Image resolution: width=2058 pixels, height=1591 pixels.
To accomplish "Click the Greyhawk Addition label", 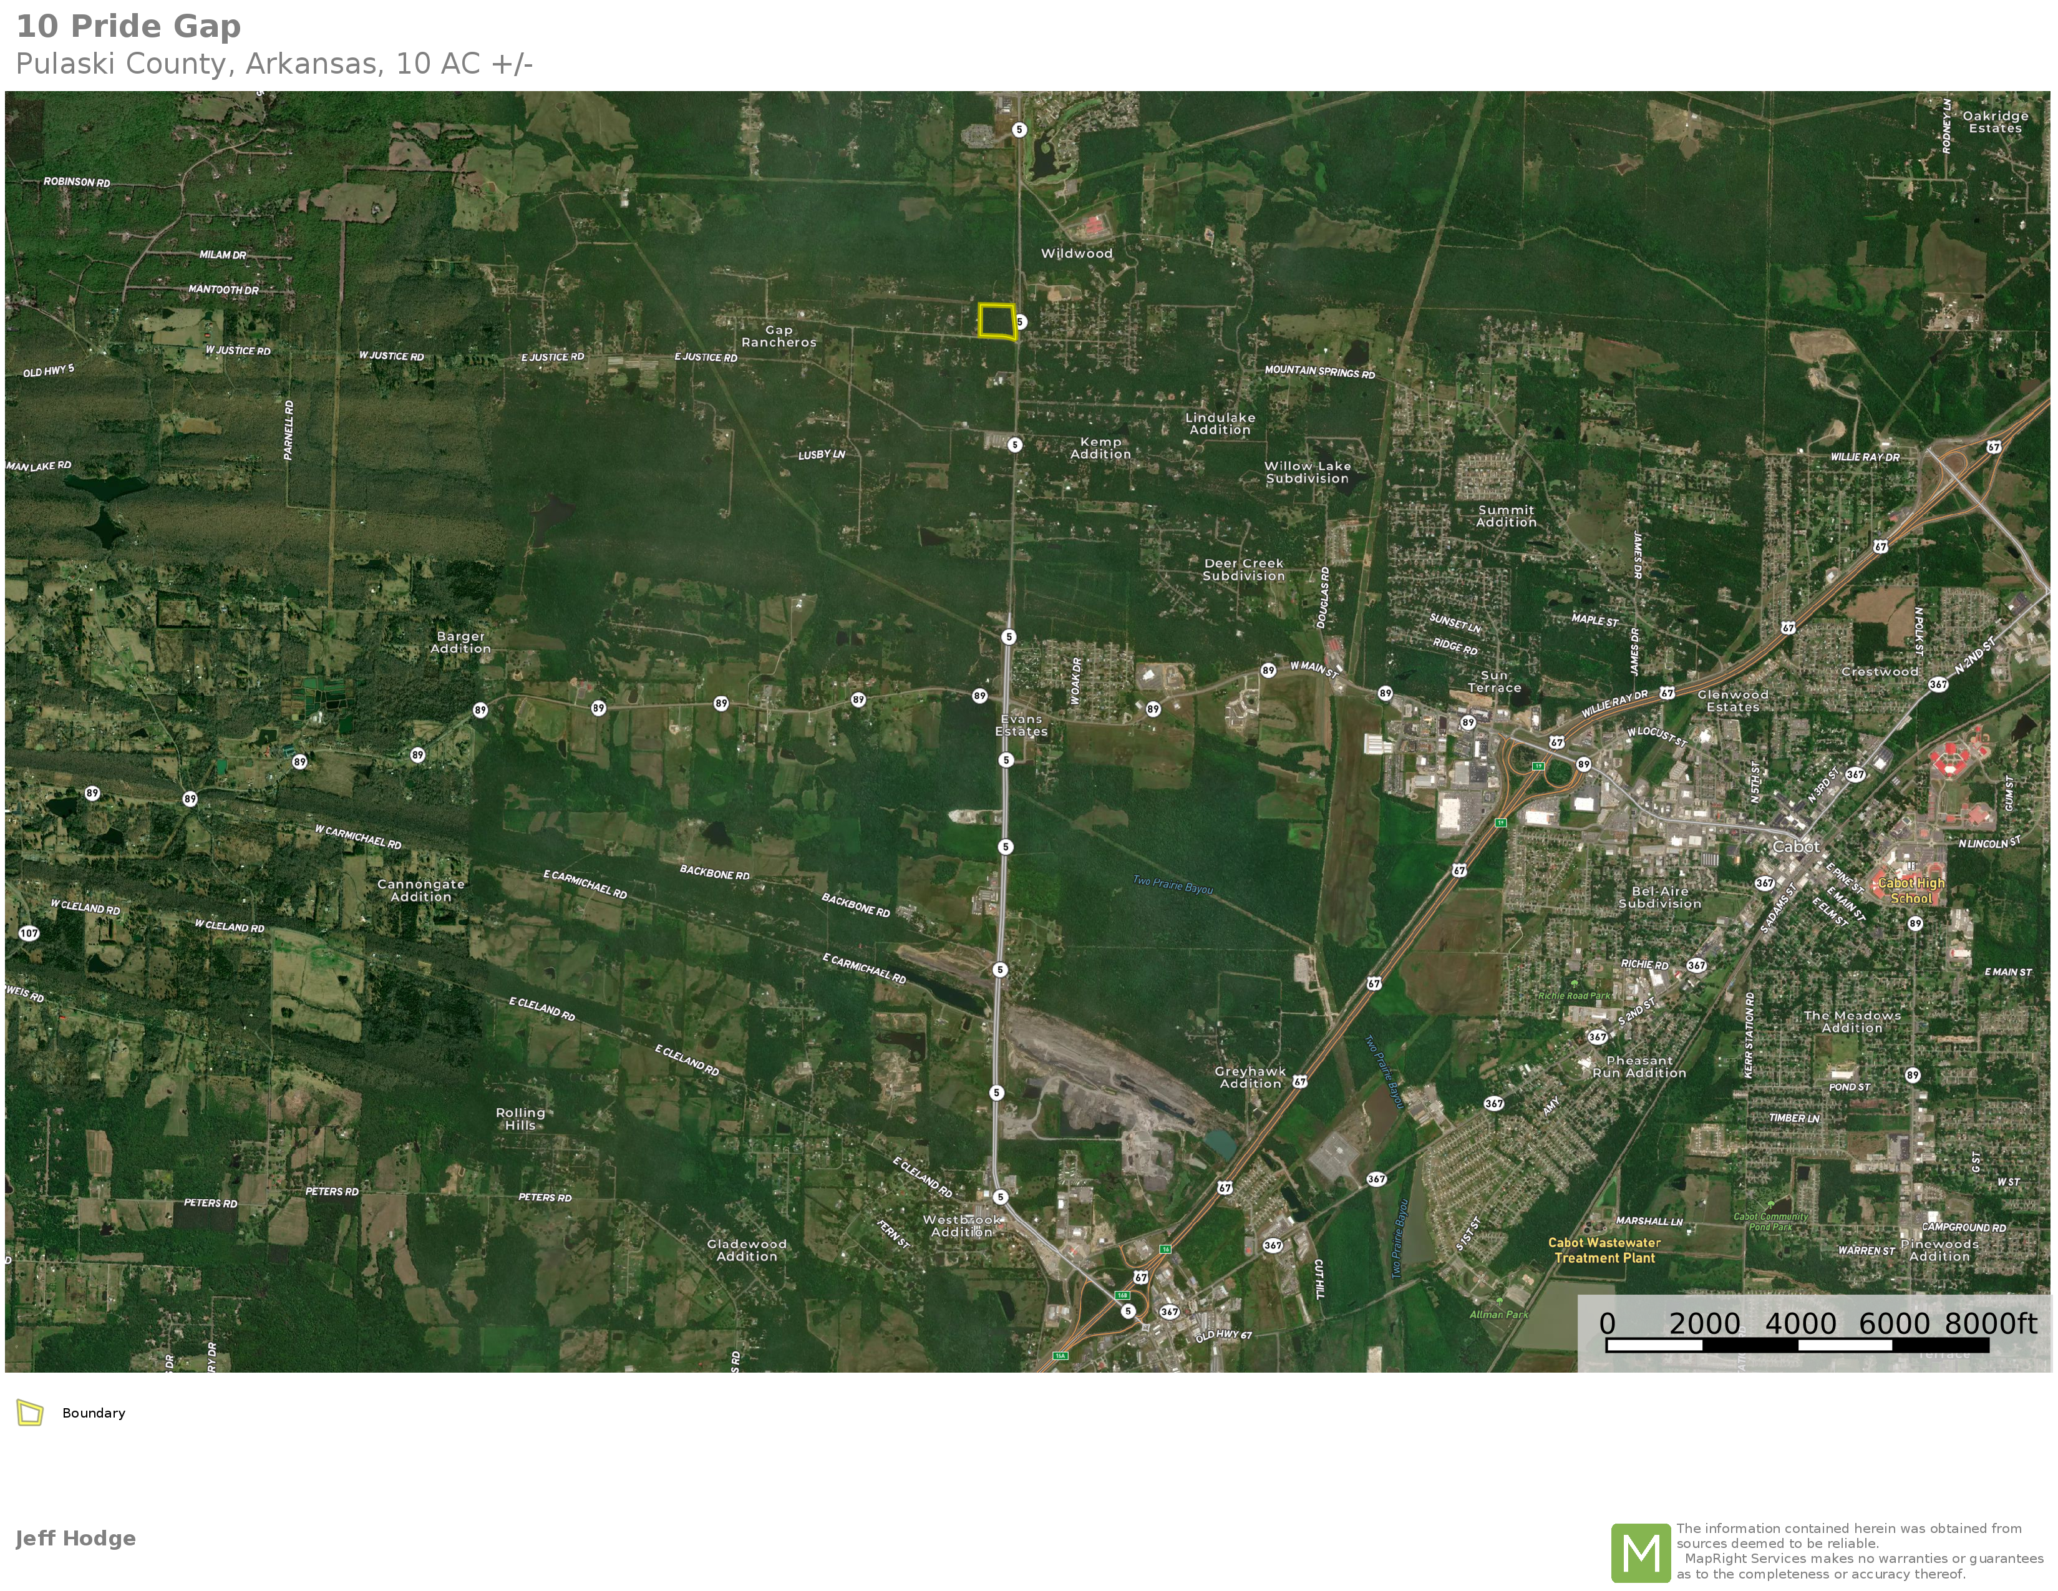I will coord(1250,1078).
